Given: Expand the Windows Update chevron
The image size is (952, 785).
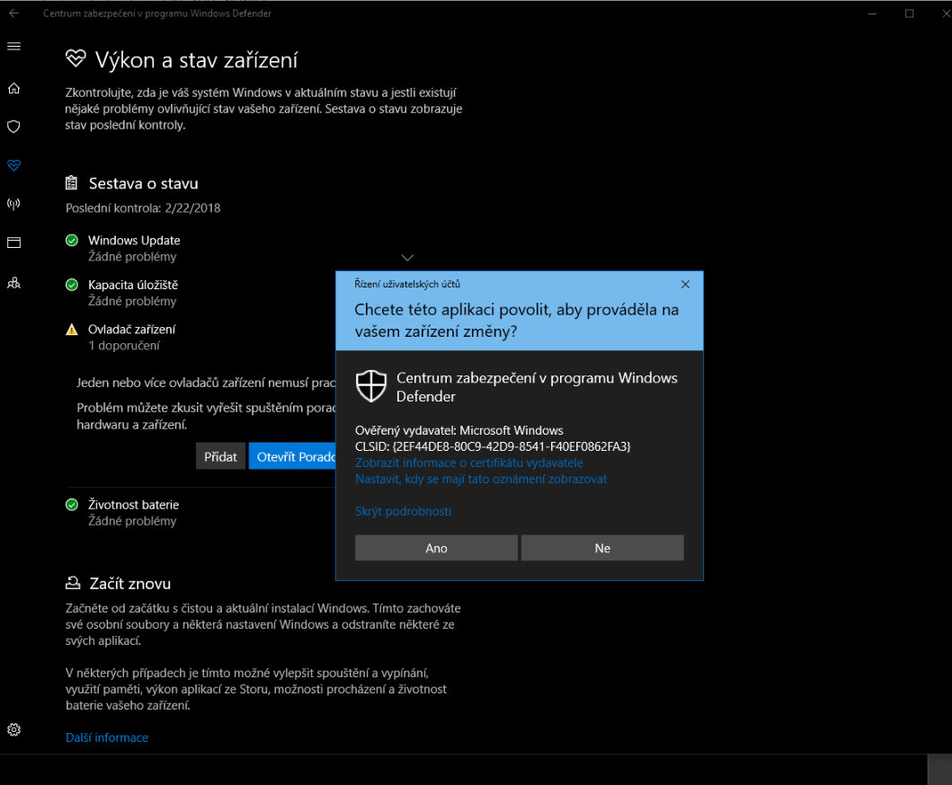Looking at the screenshot, I should (407, 258).
